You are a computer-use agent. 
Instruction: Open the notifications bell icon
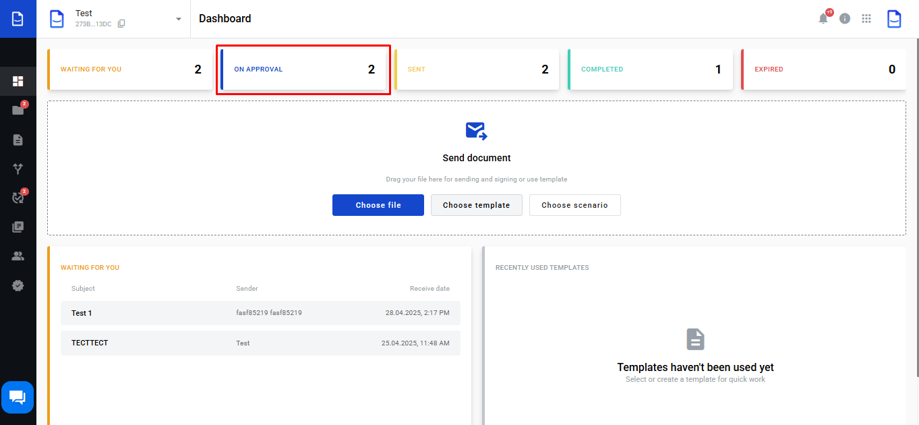click(x=823, y=19)
